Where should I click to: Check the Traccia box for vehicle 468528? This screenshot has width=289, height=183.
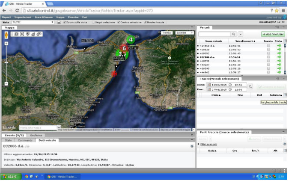(x=268, y=49)
